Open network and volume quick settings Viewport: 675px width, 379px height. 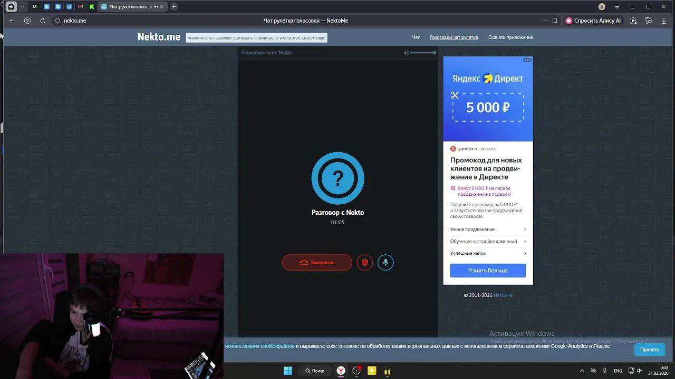click(x=635, y=371)
